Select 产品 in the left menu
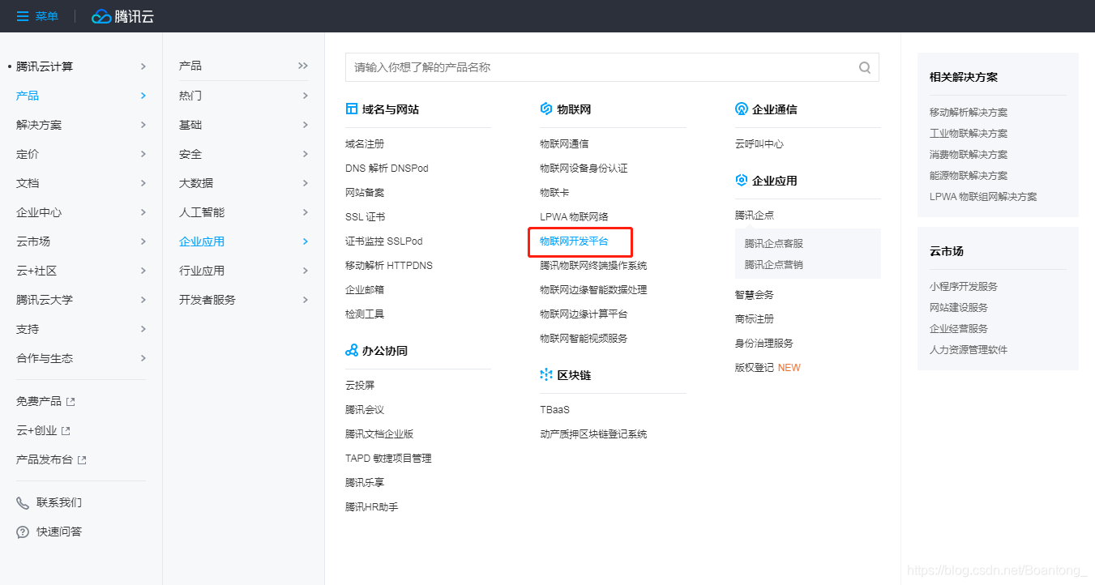Screen dimensions: 1095x585 click(x=28, y=96)
